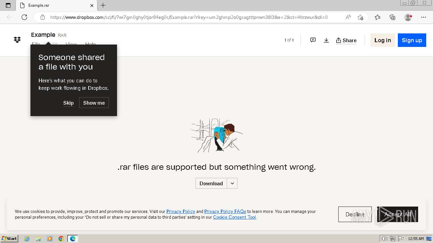Click the Log in button
The image size is (433, 243).
tap(383, 40)
